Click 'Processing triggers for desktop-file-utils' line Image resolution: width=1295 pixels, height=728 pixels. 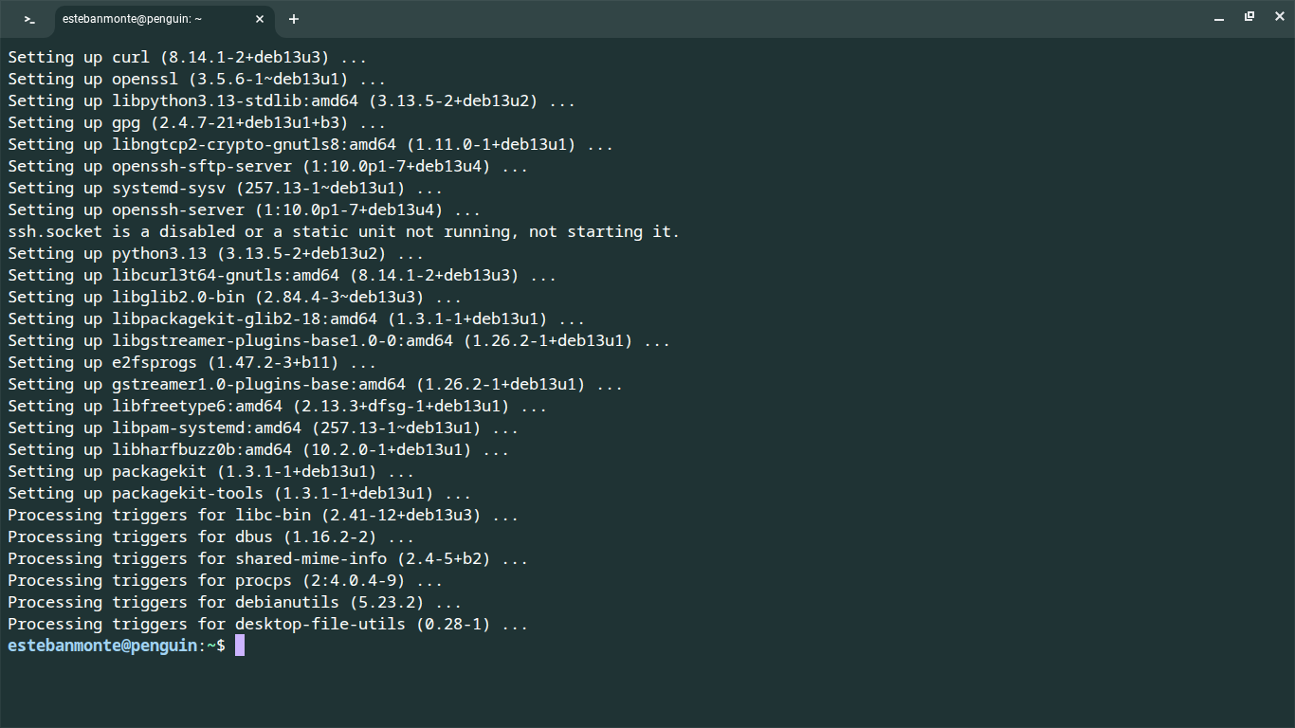click(268, 624)
